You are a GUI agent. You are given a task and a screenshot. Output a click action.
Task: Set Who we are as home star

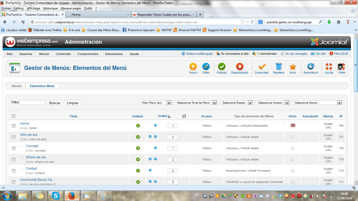(293, 137)
